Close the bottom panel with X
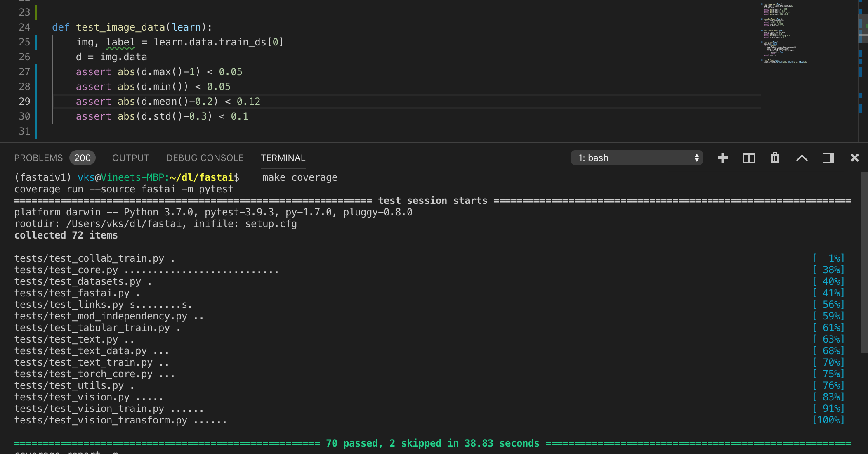This screenshot has height=454, width=868. pos(854,158)
